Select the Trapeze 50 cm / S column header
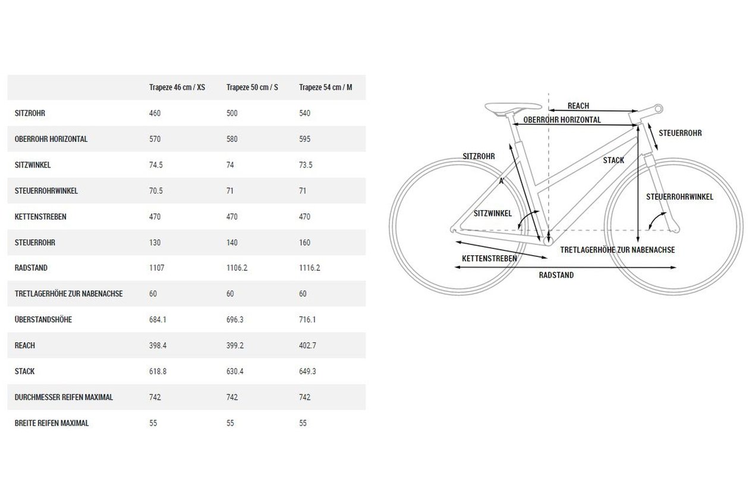749x499 pixels. click(252, 87)
